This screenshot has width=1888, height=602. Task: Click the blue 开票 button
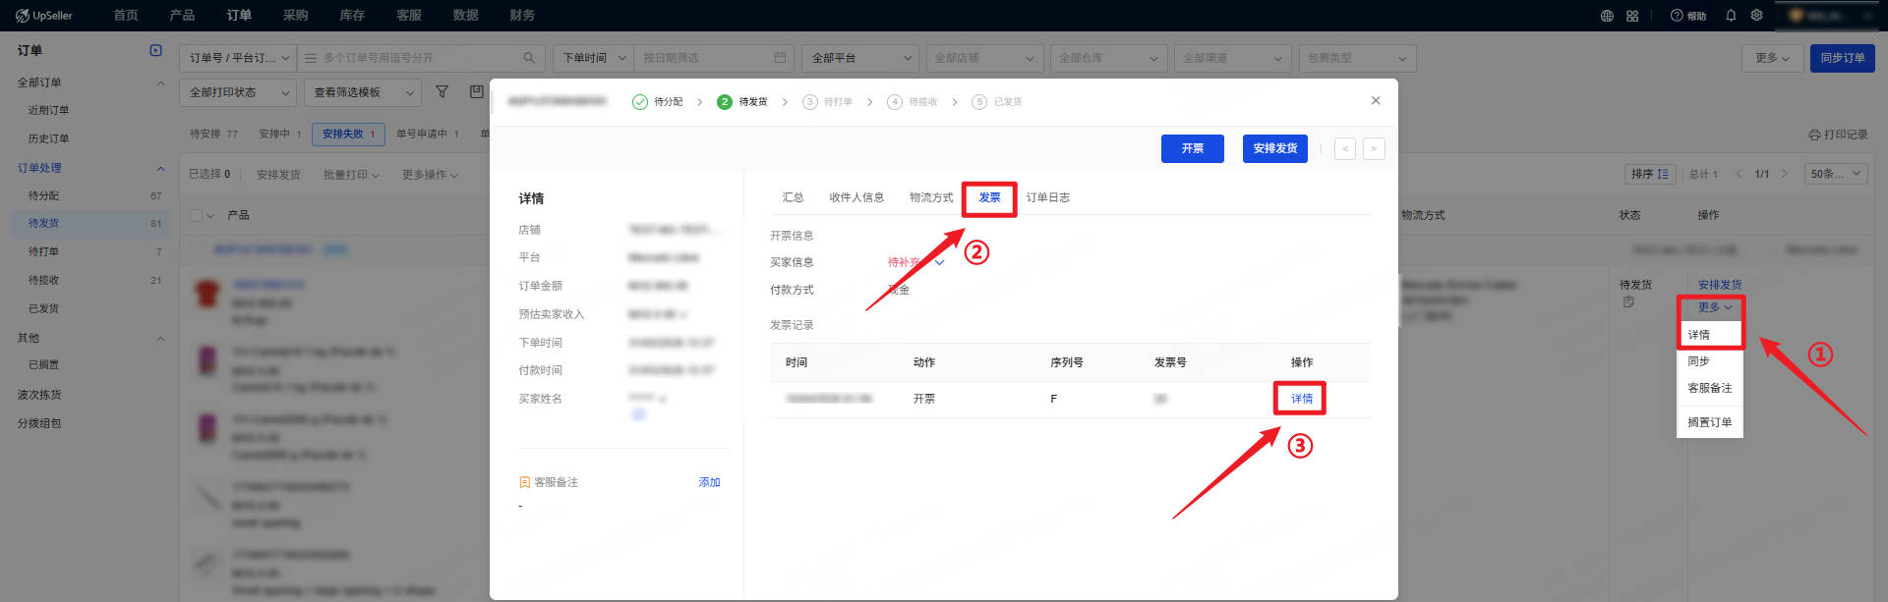point(1193,148)
